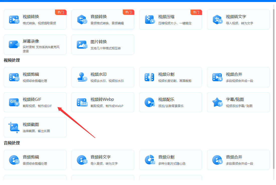This screenshot has height=185, width=276.
Task: Click the 音频合并 icon
Action: tap(218, 160)
